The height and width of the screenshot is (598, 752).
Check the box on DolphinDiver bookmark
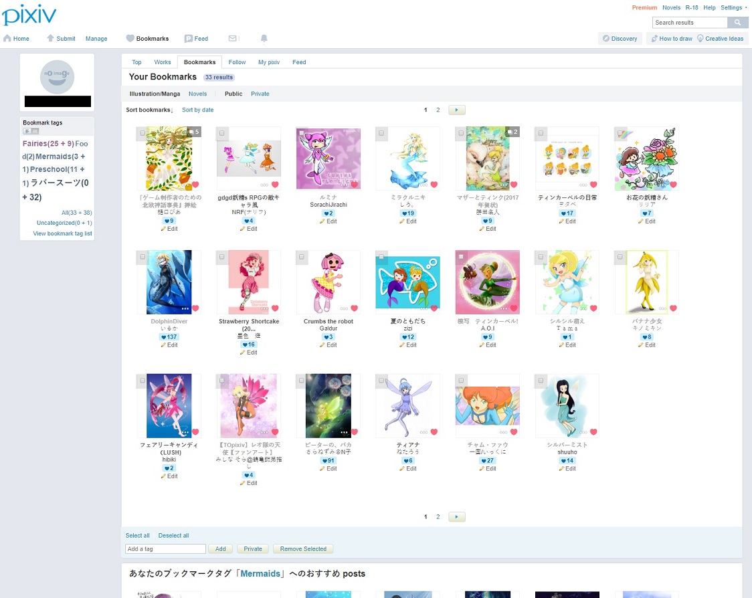click(143, 257)
